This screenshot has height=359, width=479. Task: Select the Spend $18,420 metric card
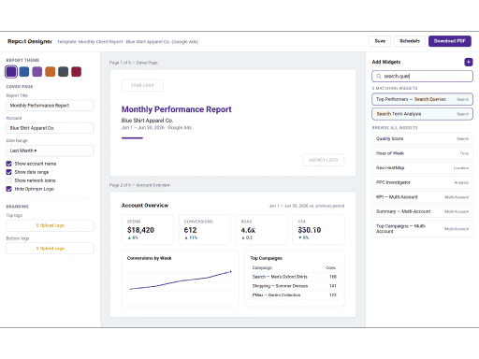[x=148, y=229]
